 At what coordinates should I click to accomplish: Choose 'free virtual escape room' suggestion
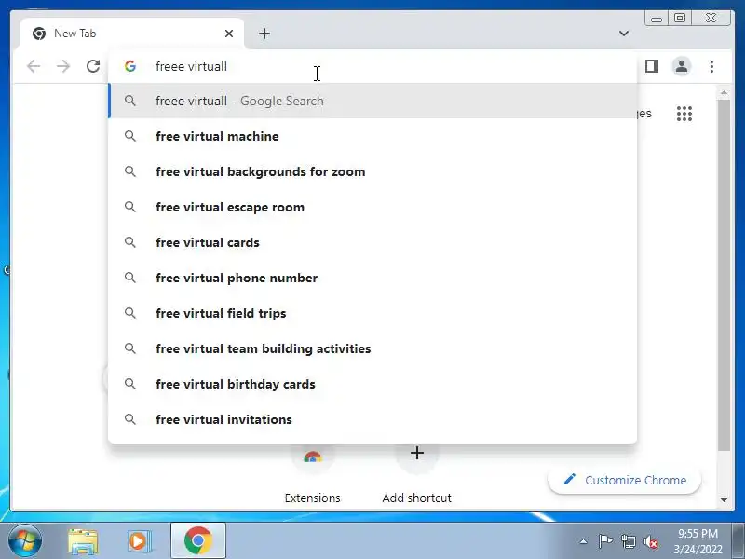pos(372,207)
